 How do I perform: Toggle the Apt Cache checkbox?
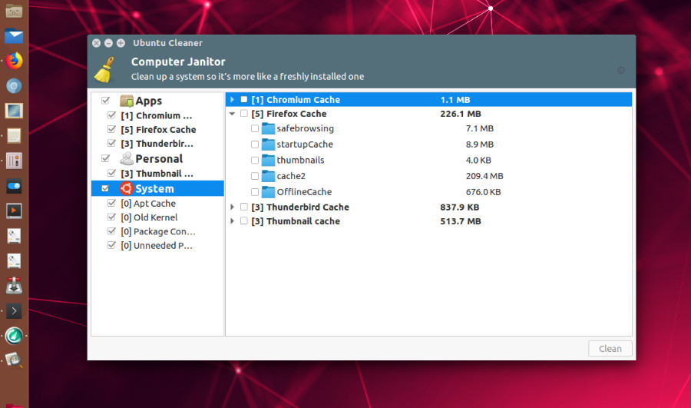(111, 203)
